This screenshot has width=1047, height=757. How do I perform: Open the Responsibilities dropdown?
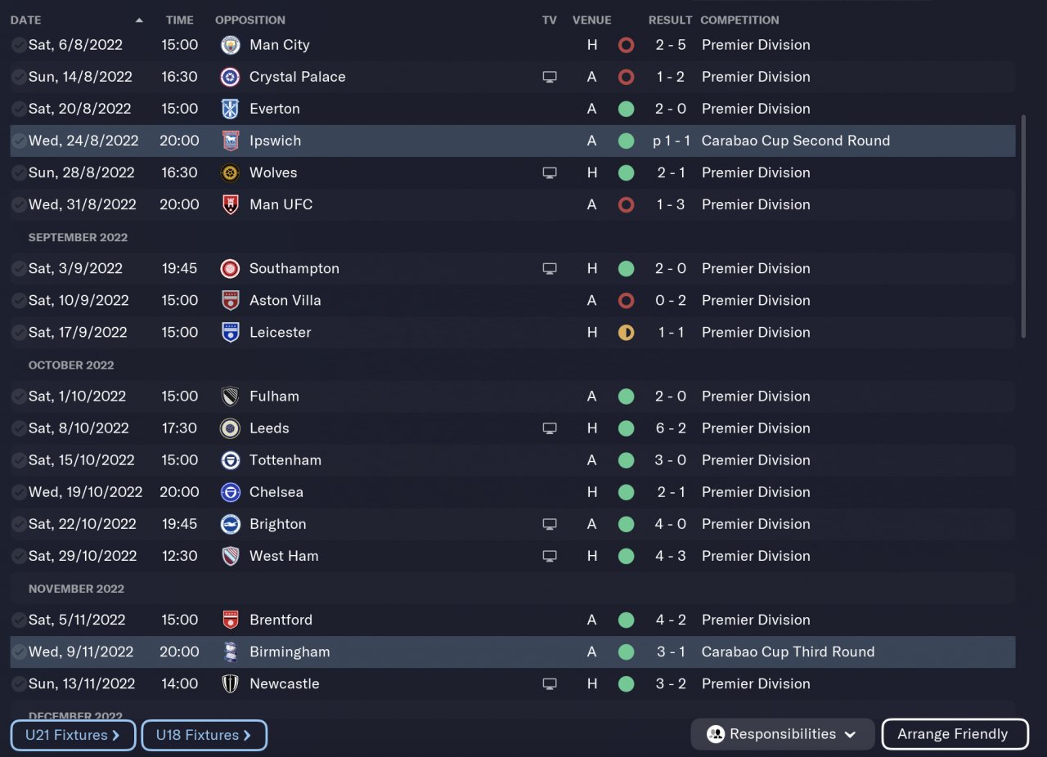point(782,734)
